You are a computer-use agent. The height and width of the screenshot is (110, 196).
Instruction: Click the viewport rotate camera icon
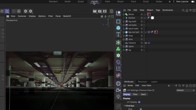[109, 16]
